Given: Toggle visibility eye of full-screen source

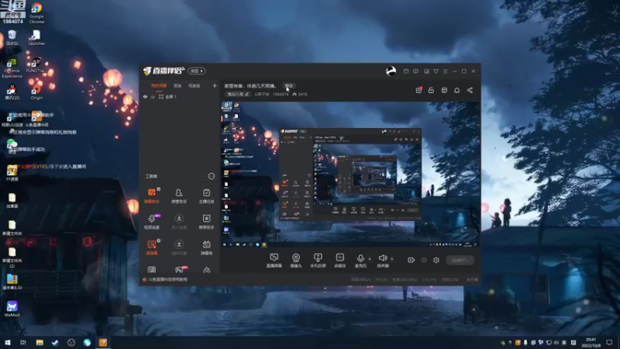Looking at the screenshot, I should coord(145,96).
